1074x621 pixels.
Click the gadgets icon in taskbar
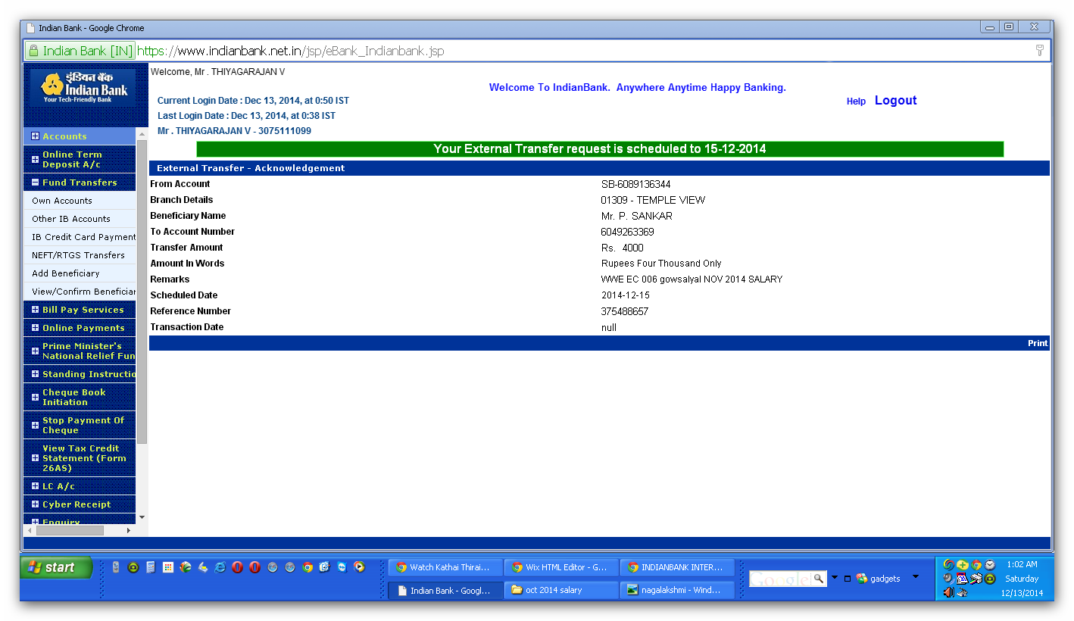pos(861,579)
